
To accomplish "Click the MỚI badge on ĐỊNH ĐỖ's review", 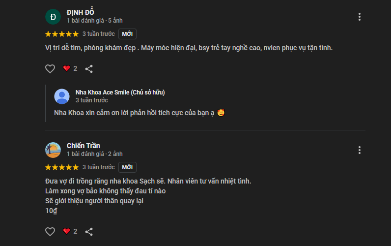I will pyautogui.click(x=127, y=34).
